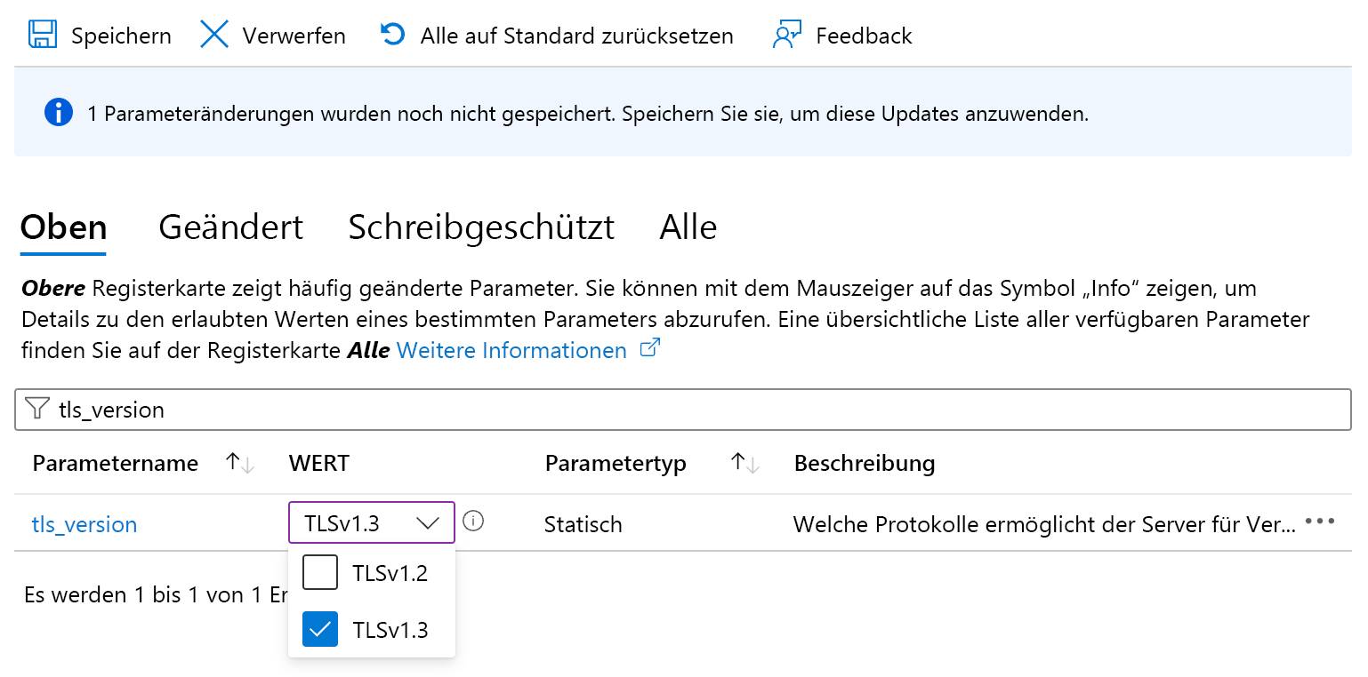1368x677 pixels.
Task: Collapse the TLSv1.3 value dropdown
Action: [x=428, y=522]
